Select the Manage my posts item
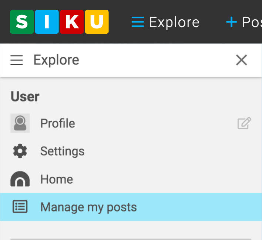262x240 pixels. click(88, 207)
